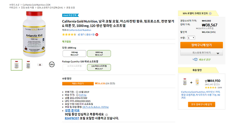Open the 65 reviews link
This screenshot has width=239, height=124.
click(81, 34)
